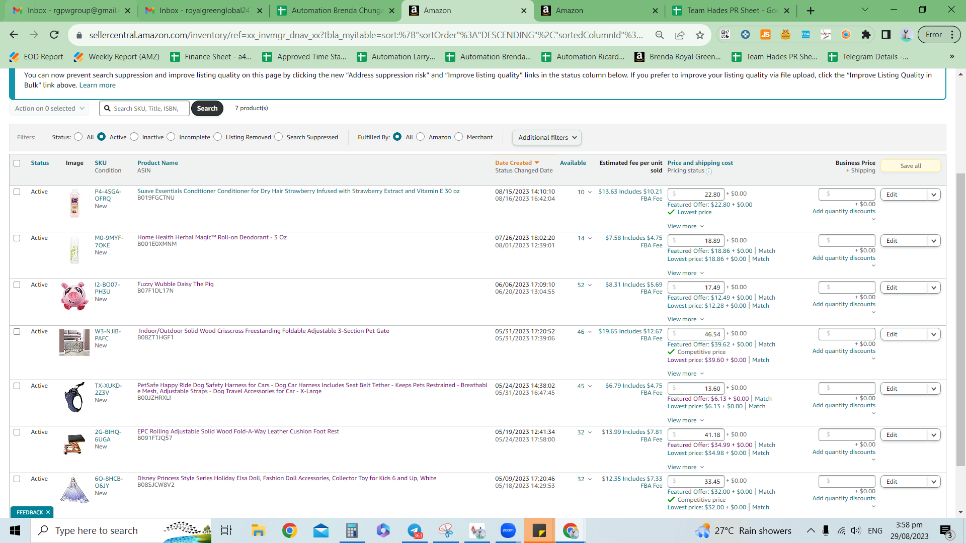
Task: Click the Pet Gate product thumbnail
Action: click(x=74, y=342)
